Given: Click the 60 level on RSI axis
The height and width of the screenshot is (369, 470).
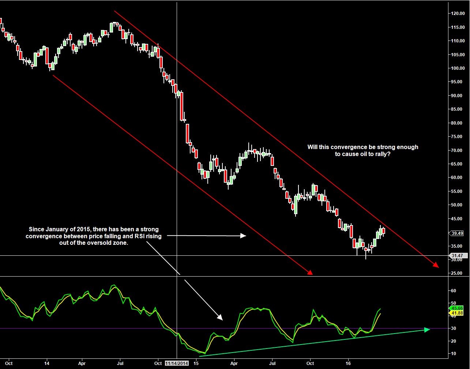Looking at the screenshot, I should [x=454, y=291].
